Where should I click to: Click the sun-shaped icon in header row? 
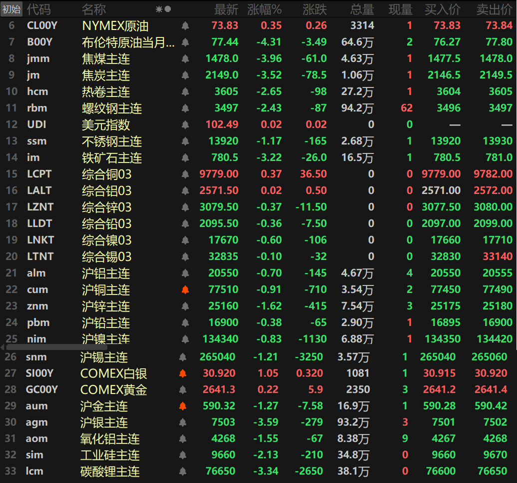pos(159,9)
